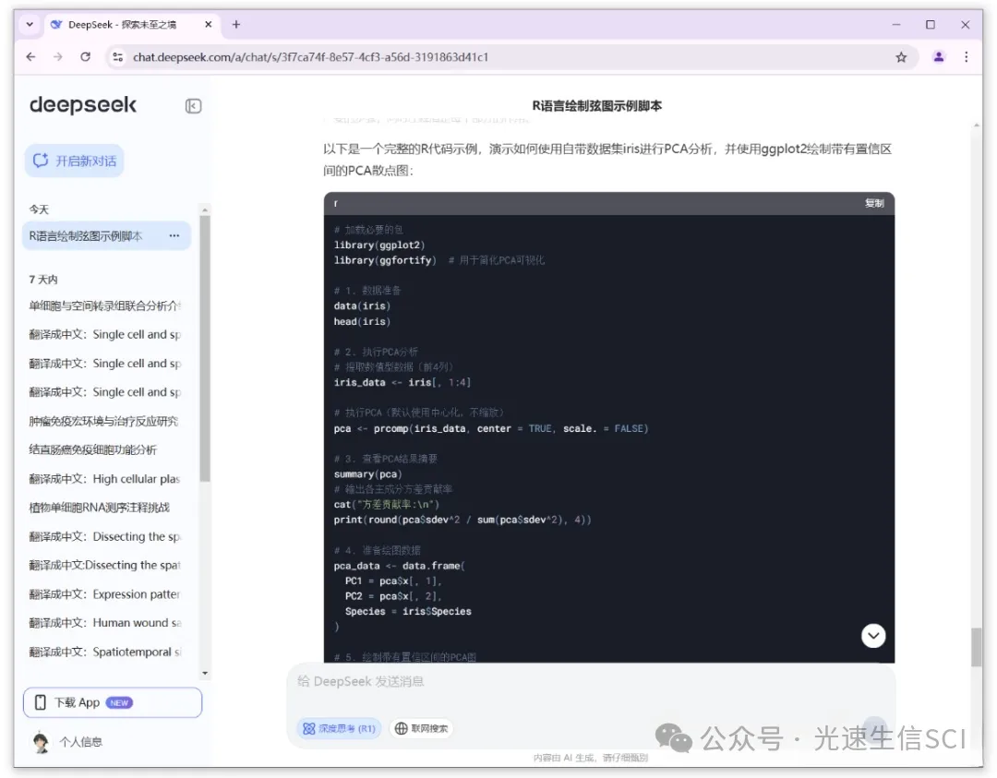997x778 pixels.
Task: Toggle 联网搜索 web search
Action: [421, 729]
